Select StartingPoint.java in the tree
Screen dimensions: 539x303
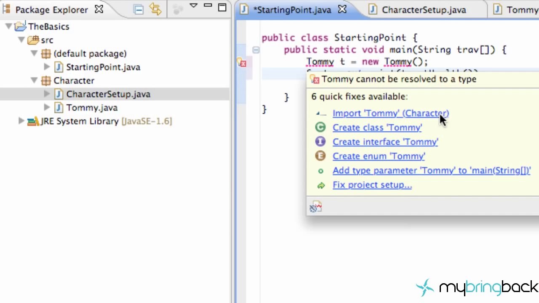[x=103, y=67]
